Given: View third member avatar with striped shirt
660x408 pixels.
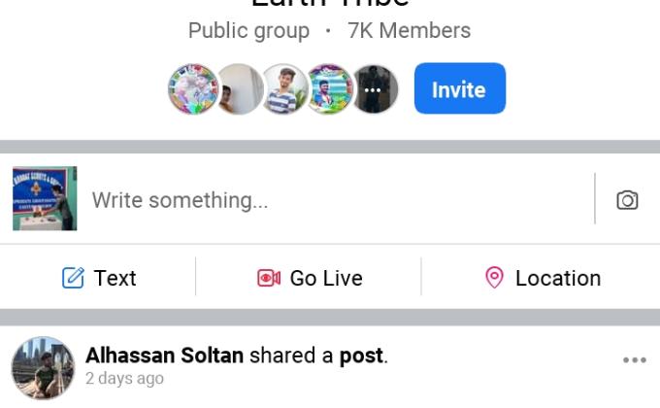Looking at the screenshot, I should pos(283,89).
